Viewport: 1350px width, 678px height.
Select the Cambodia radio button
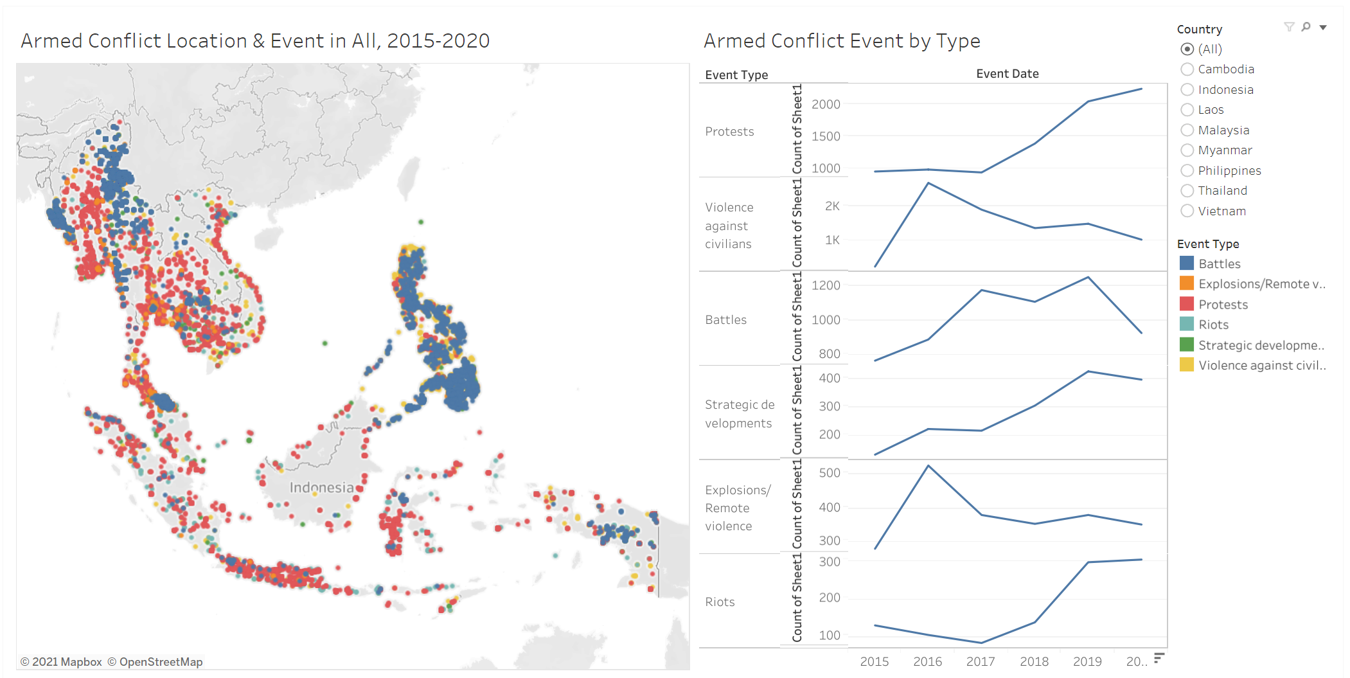[x=1187, y=69]
